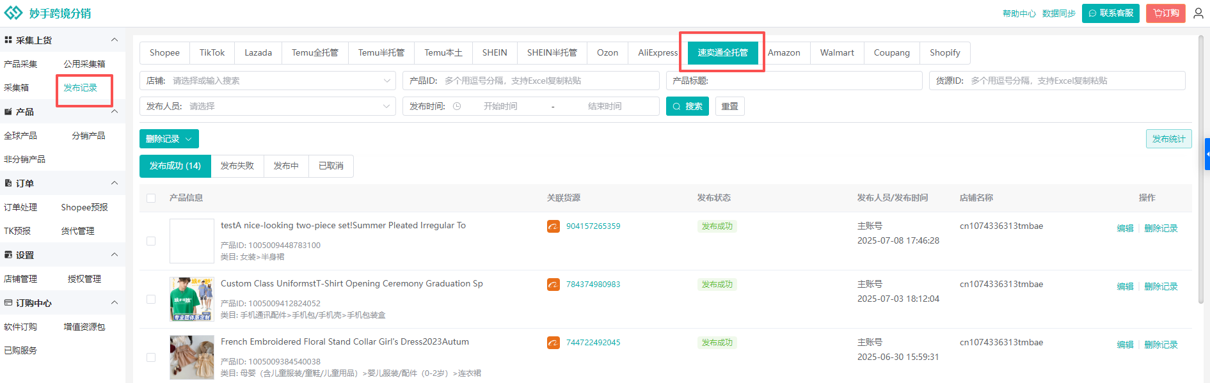Screen dimensions: 1210x383
Task: Check the Custom Class Uniforms T-Shirt row
Action: (151, 299)
